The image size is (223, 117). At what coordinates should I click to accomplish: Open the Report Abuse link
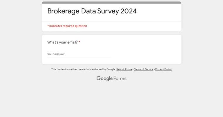(x=124, y=69)
